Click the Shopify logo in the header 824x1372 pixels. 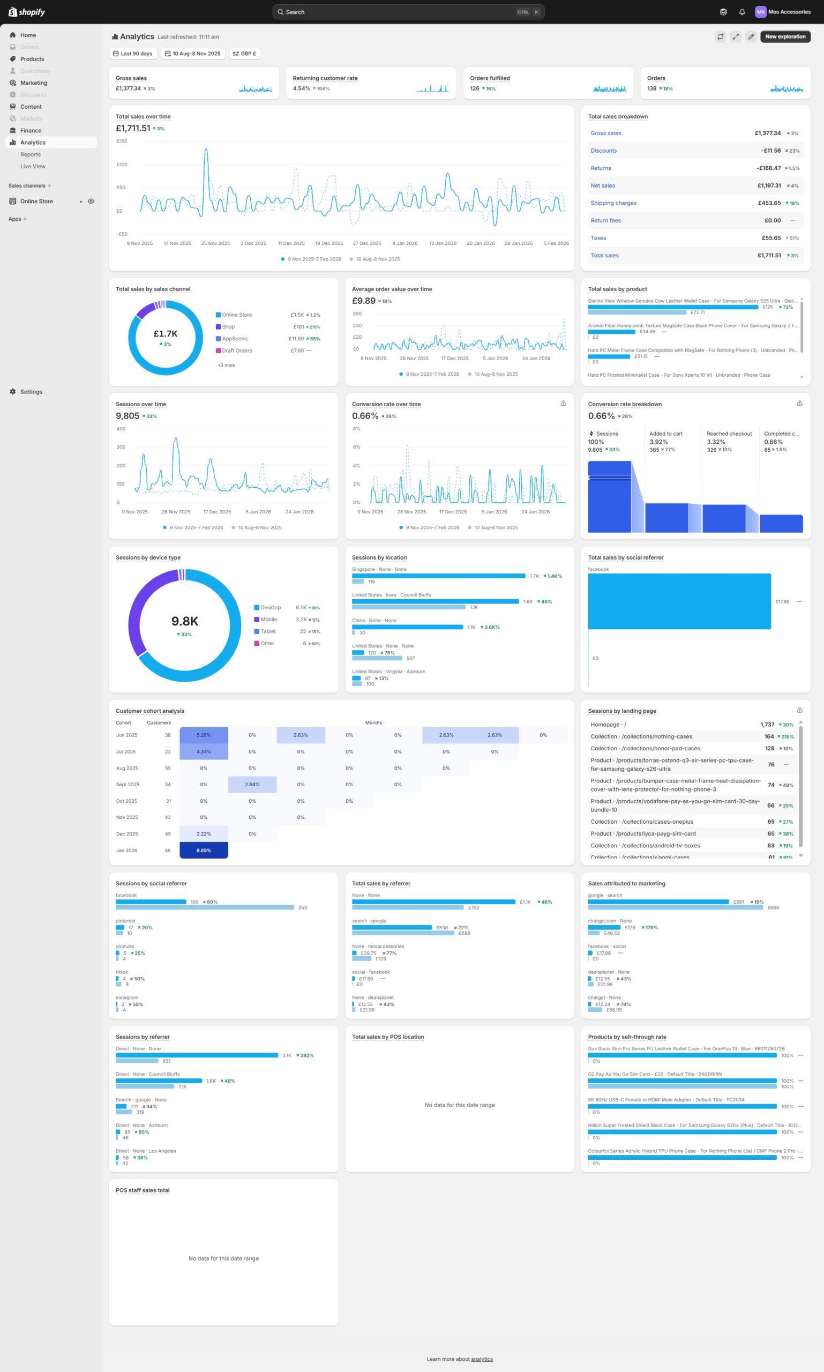click(x=27, y=12)
